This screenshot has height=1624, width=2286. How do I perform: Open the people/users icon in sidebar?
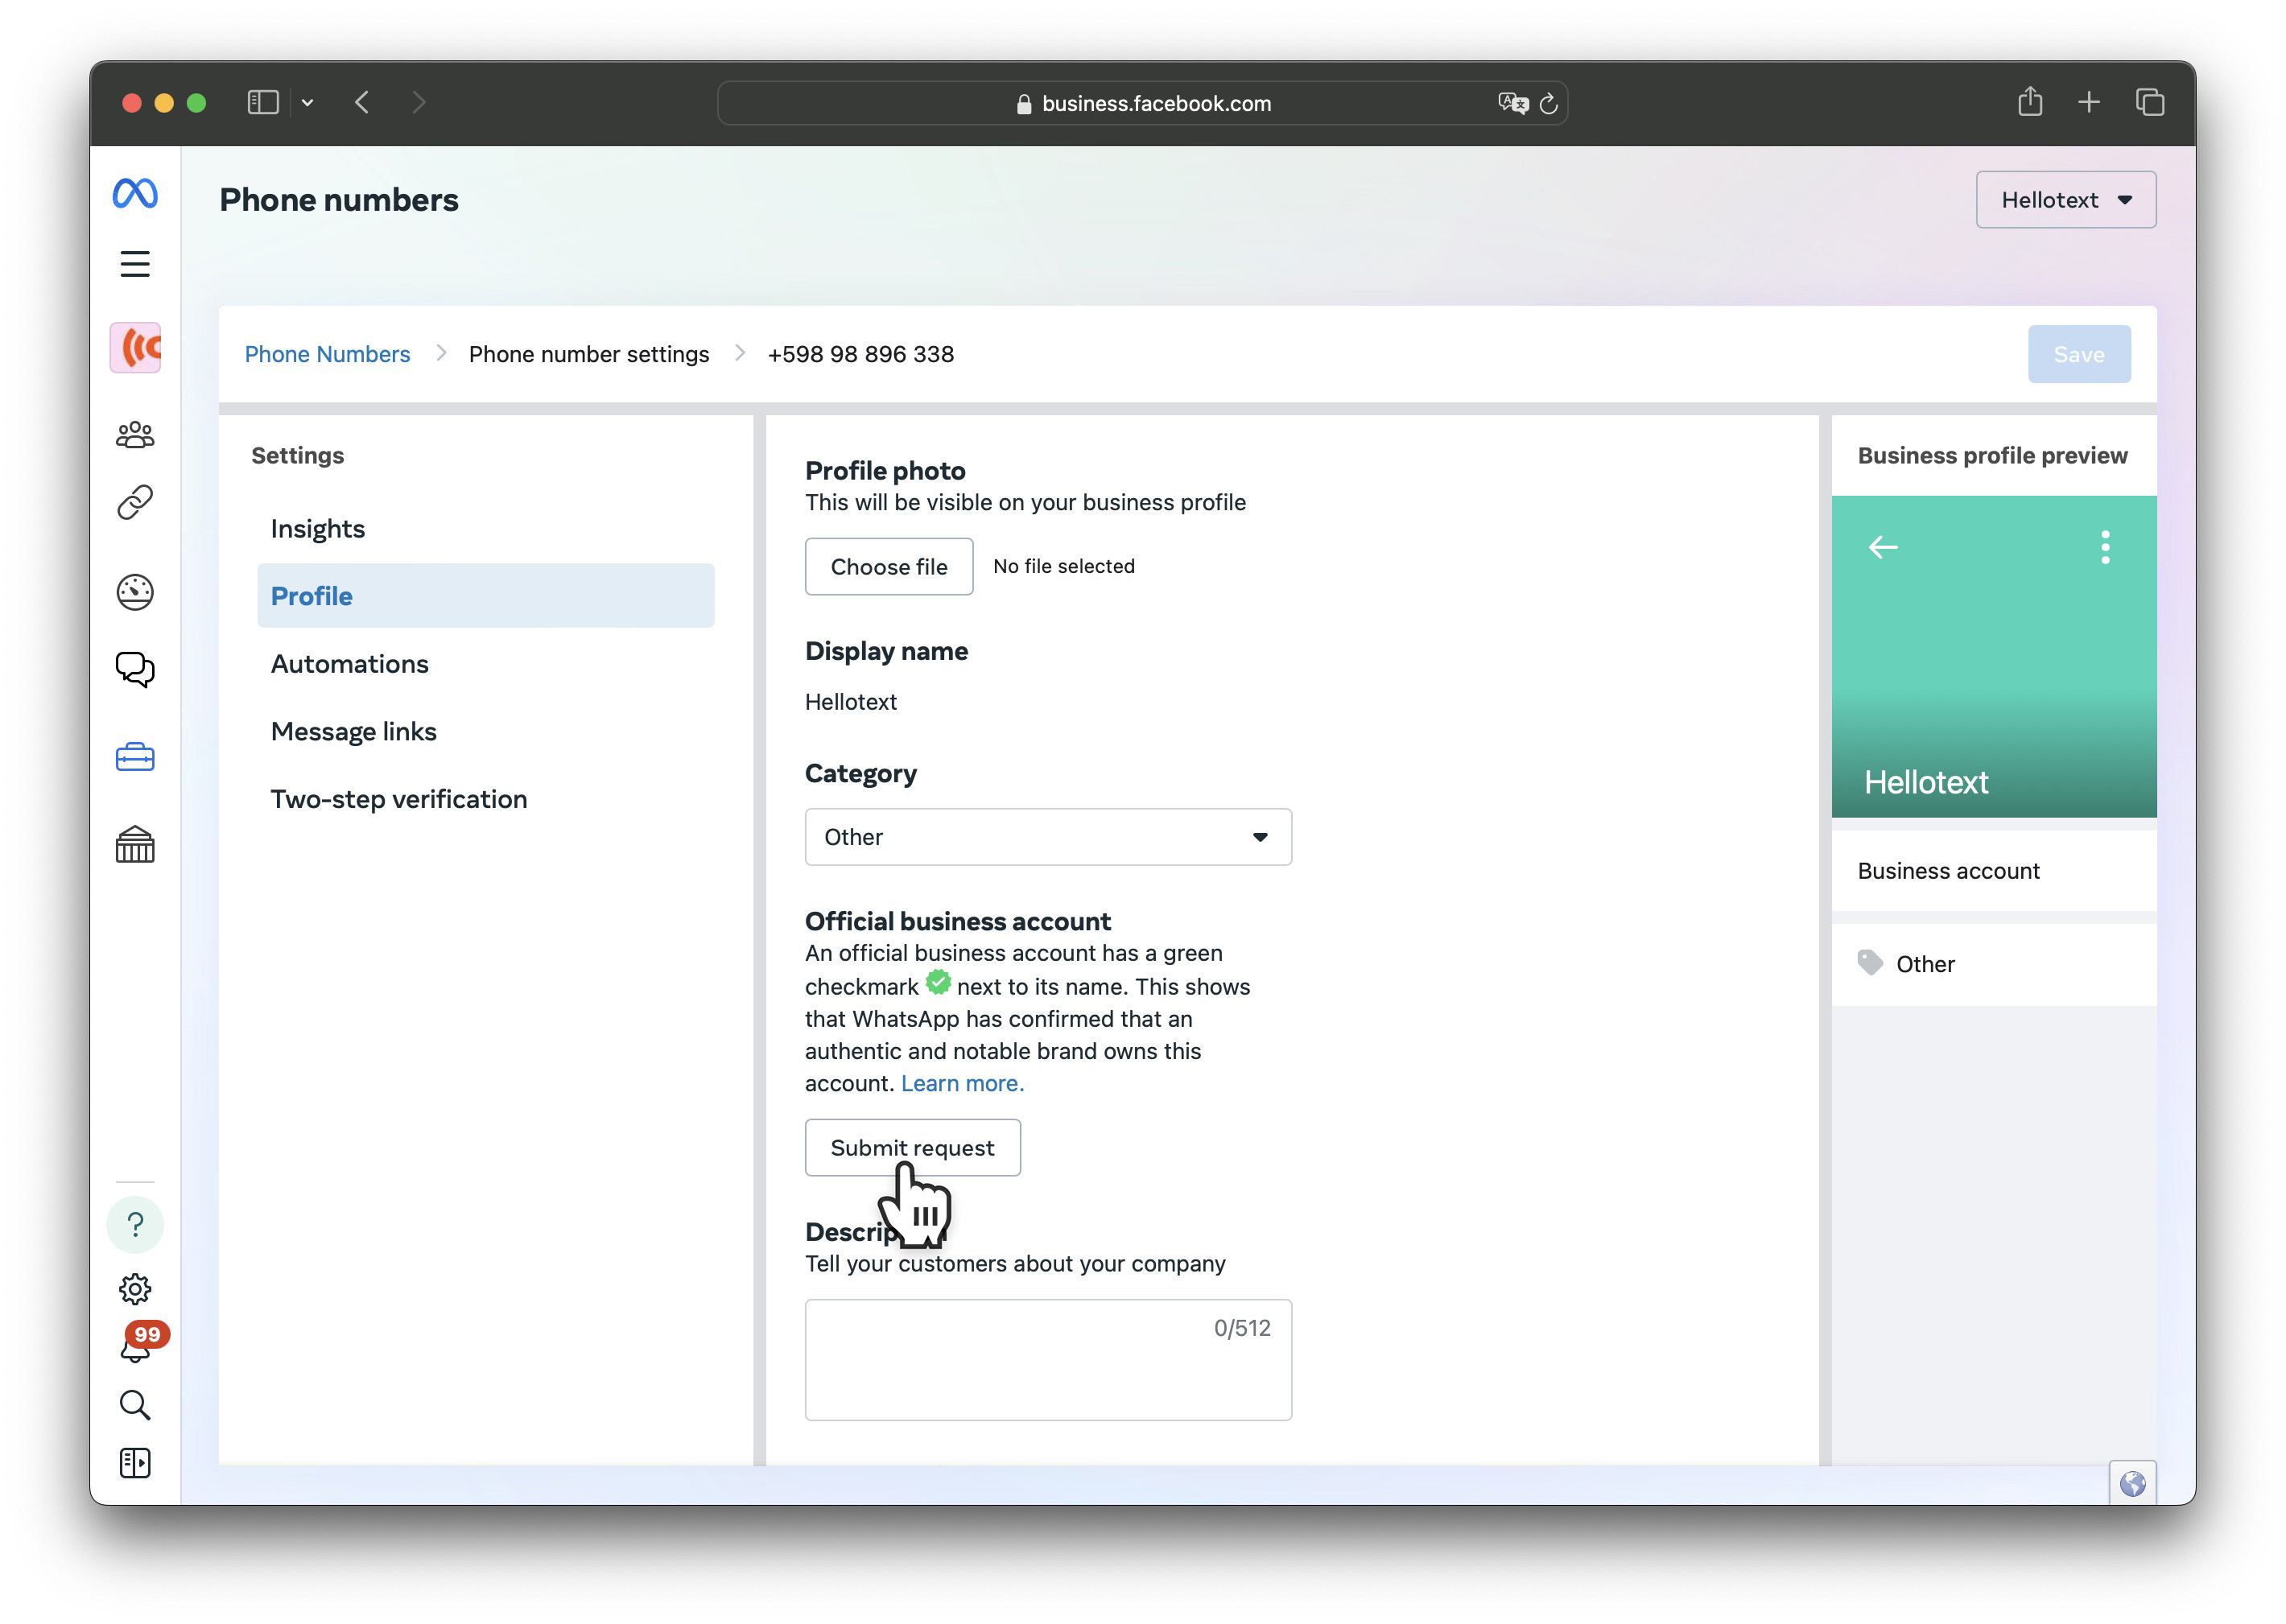pyautogui.click(x=135, y=434)
